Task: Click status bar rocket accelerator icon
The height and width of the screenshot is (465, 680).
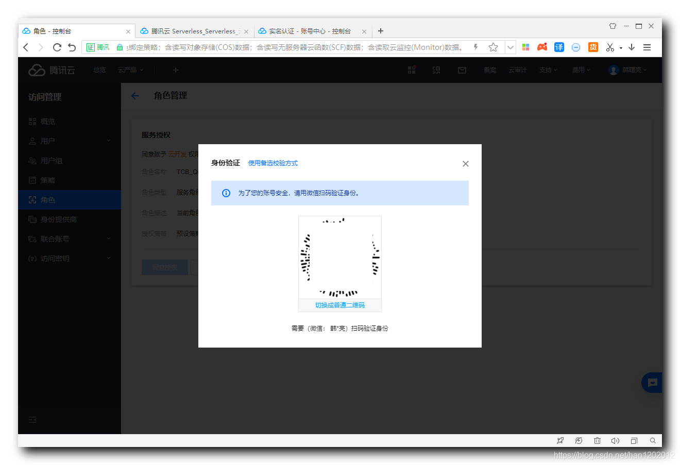Action: click(x=560, y=441)
